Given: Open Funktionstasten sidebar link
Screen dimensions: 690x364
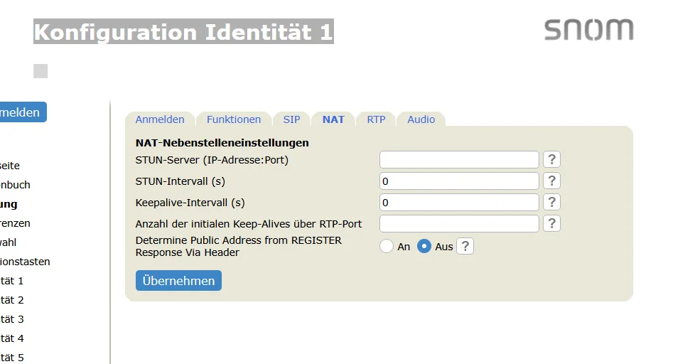Looking at the screenshot, I should (x=25, y=262).
